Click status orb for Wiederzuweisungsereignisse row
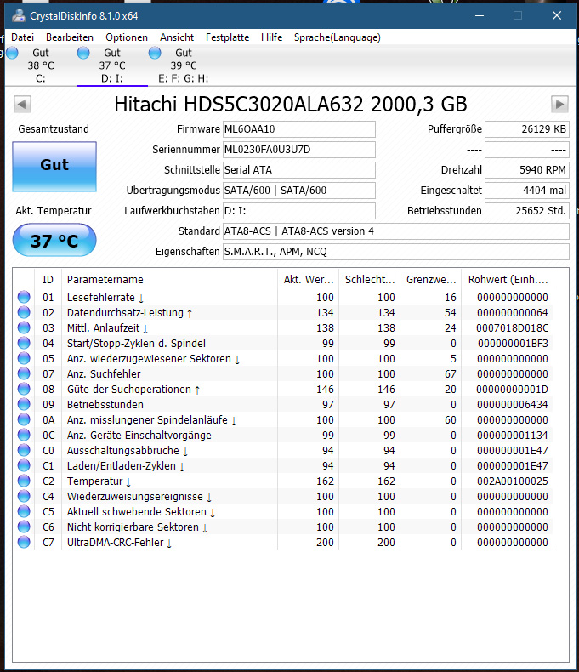The image size is (579, 672). pos(24,496)
